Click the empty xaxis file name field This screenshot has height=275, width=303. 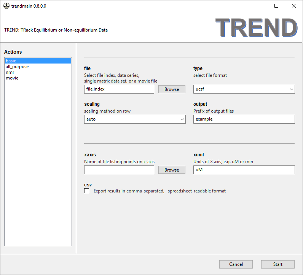[119, 170]
